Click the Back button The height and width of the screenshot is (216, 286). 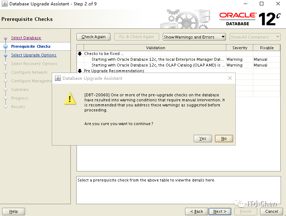(x=197, y=211)
